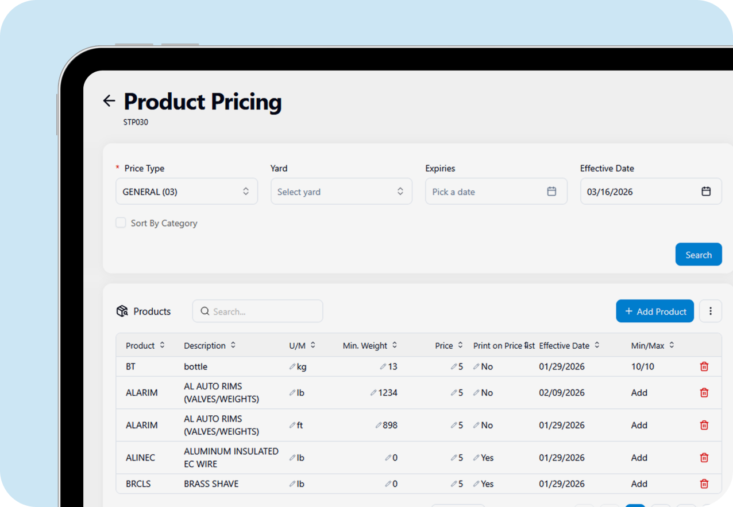Open the overflow menu beside Add Product
The height and width of the screenshot is (507, 733).
coord(711,310)
